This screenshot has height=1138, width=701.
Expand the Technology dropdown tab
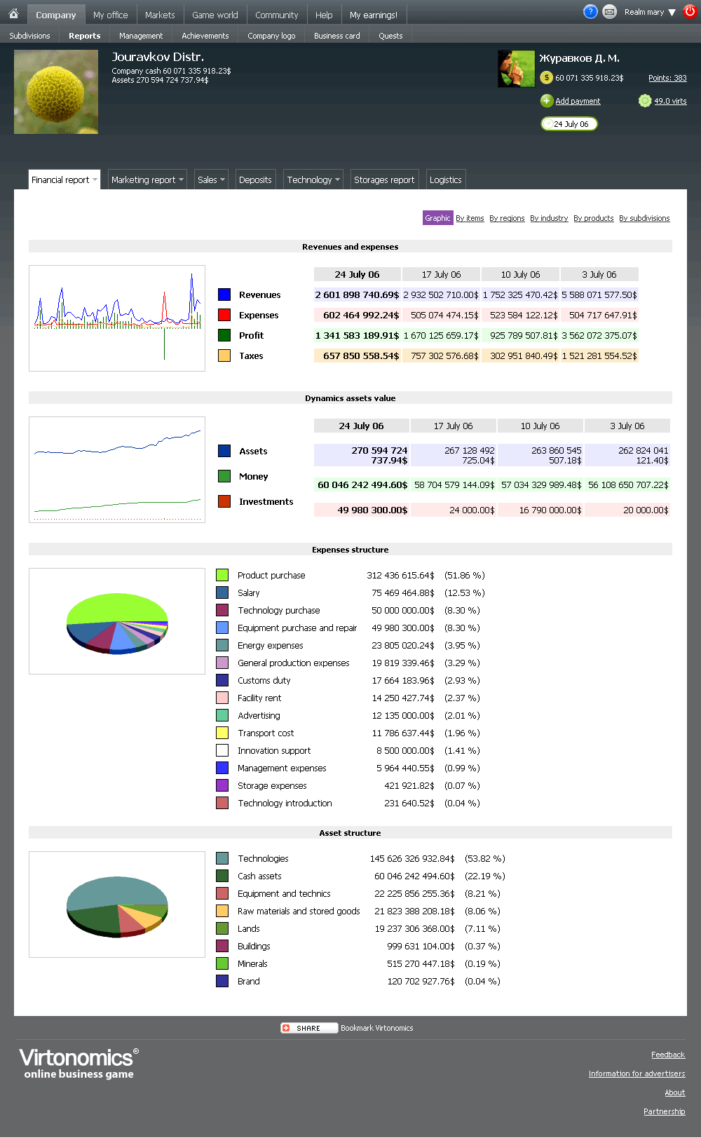click(x=313, y=179)
